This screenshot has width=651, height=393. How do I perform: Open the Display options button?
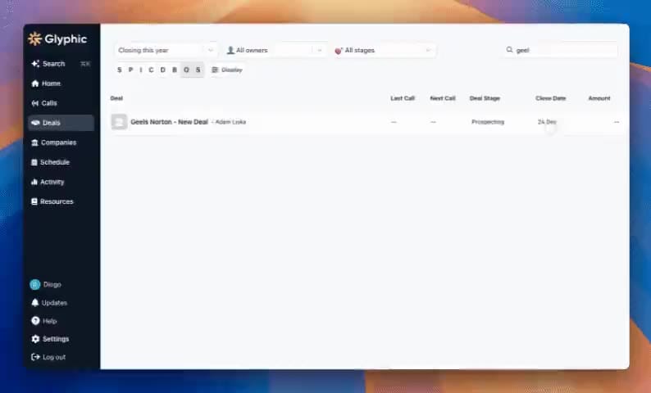pyautogui.click(x=227, y=70)
